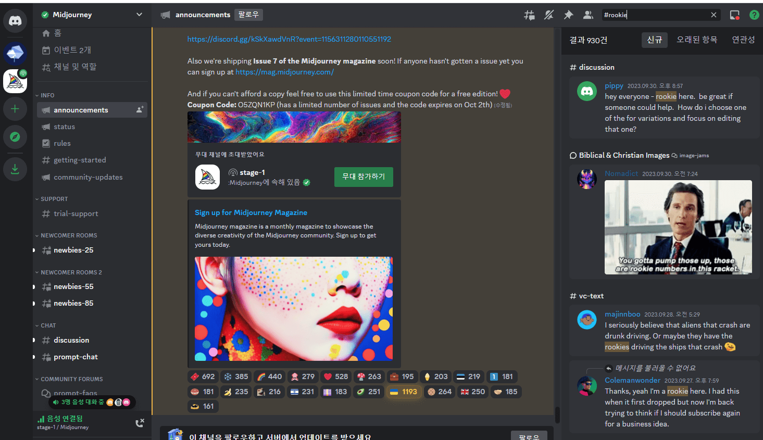This screenshot has width=763, height=440.
Task: Toggle notification settings bell icon
Action: [549, 15]
